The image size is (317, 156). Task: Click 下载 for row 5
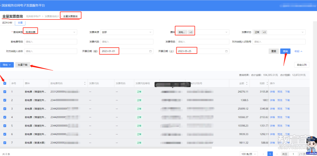coord(287,125)
